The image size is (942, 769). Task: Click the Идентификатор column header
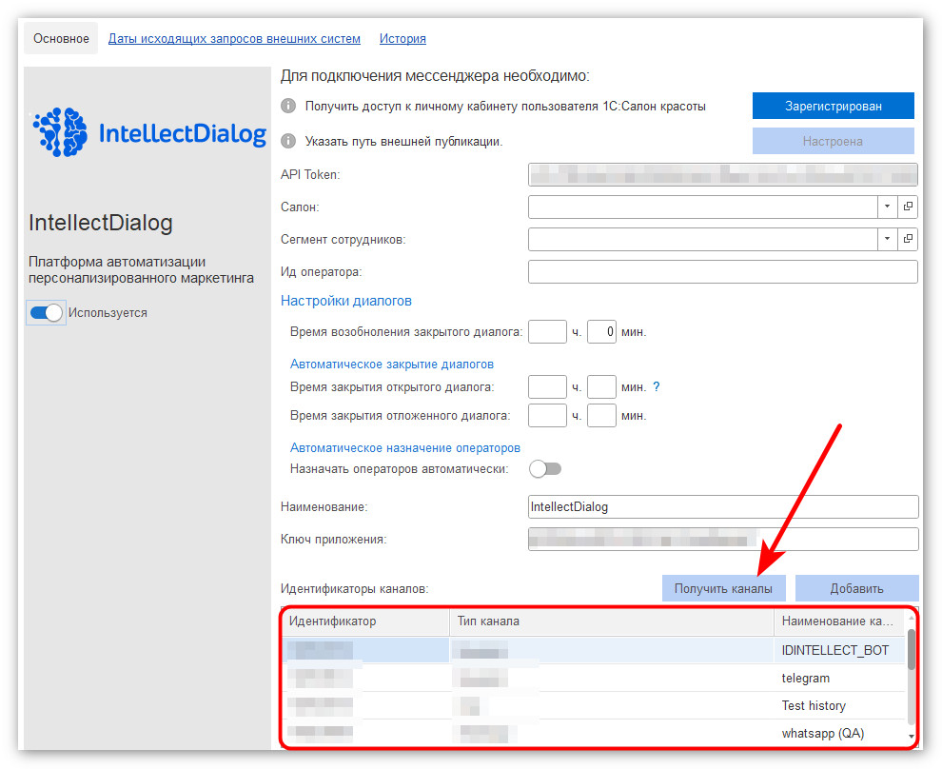coord(366,621)
